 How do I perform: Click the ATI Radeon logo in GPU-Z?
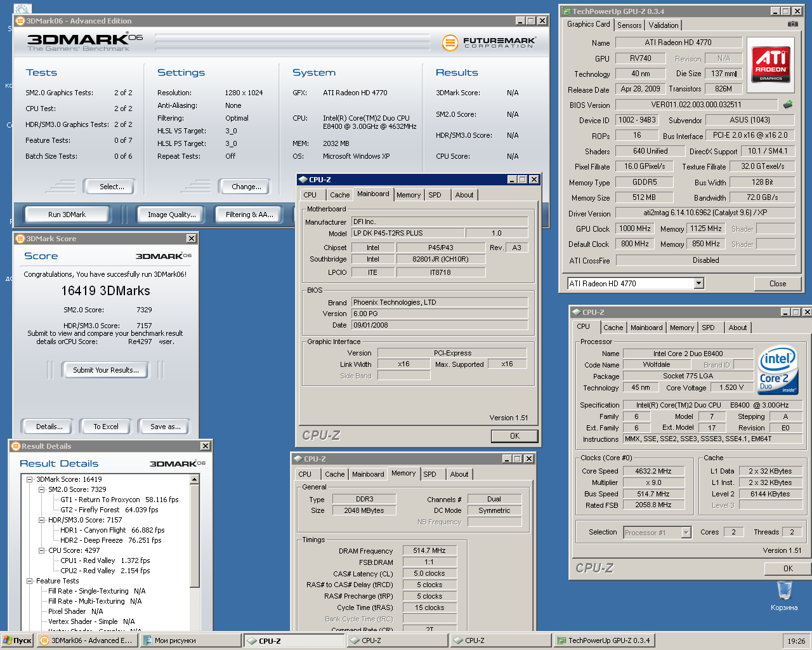tap(771, 65)
